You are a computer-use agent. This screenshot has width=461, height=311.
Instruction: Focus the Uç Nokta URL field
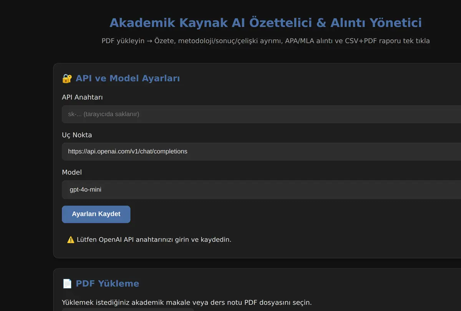coord(261,151)
